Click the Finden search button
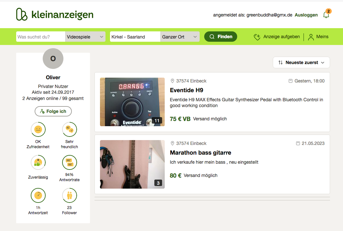This screenshot has height=231, width=343. [220, 37]
